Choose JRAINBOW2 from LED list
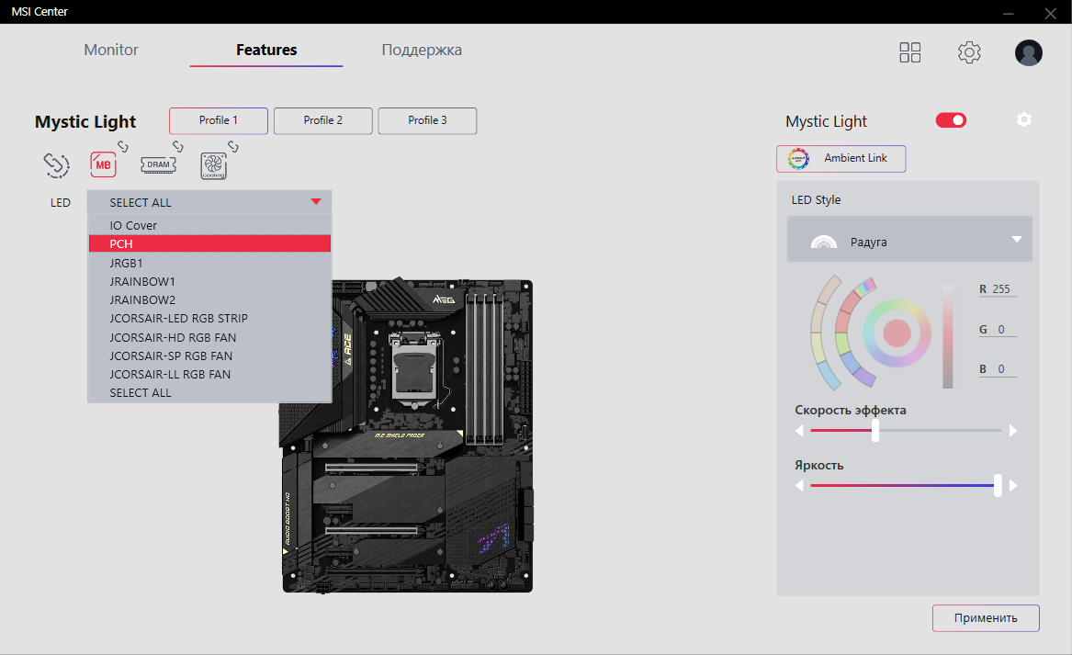1072x655 pixels. pyautogui.click(x=209, y=299)
